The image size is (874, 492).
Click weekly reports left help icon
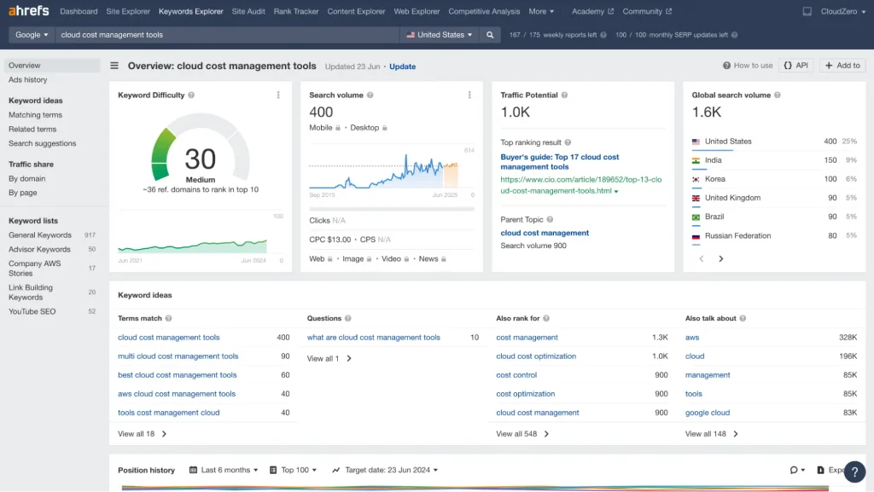[x=603, y=34]
